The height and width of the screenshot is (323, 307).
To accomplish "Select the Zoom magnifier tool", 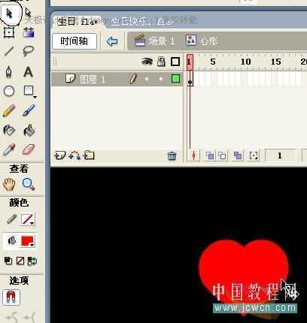I will (x=29, y=184).
